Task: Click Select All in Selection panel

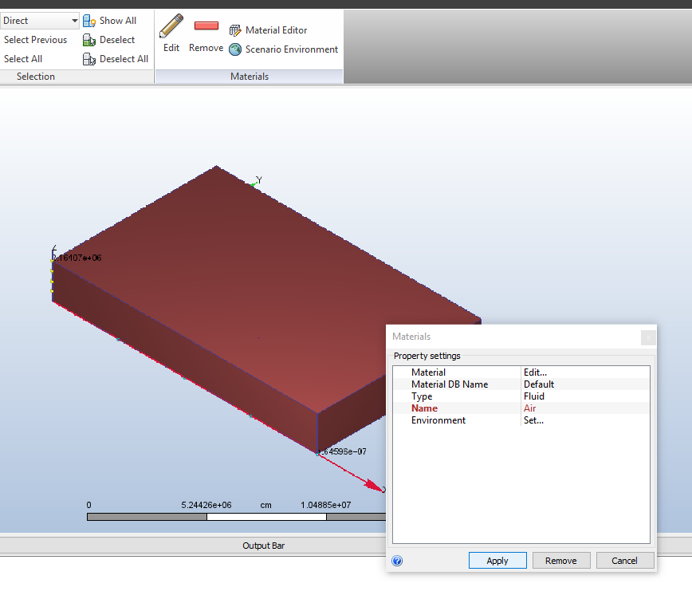Action: (23, 59)
